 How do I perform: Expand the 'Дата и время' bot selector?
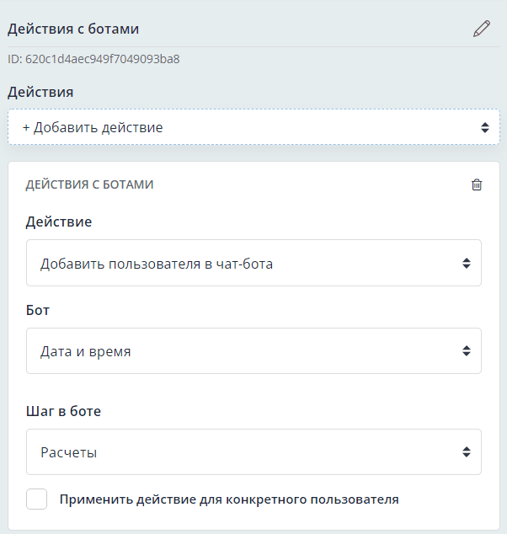click(244, 351)
